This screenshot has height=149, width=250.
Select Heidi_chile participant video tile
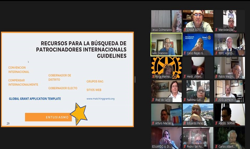click(x=198, y=67)
